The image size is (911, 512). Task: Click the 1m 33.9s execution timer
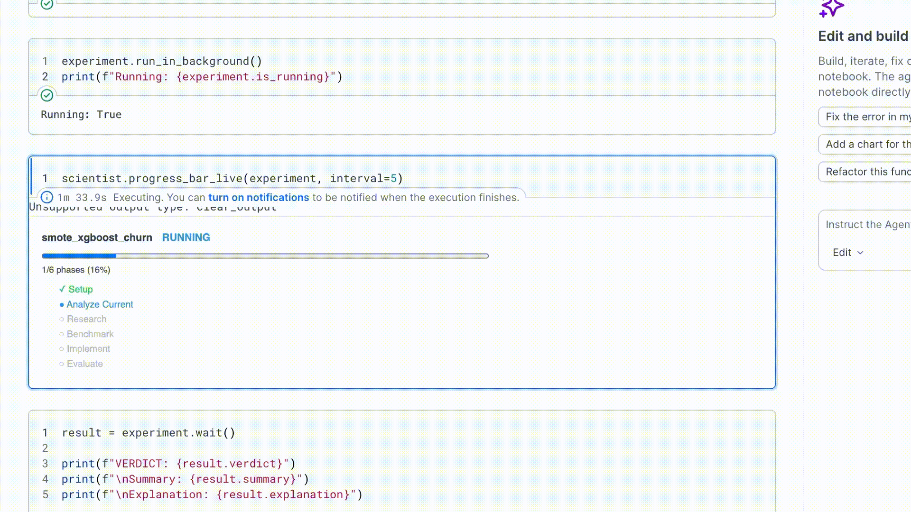coord(82,197)
